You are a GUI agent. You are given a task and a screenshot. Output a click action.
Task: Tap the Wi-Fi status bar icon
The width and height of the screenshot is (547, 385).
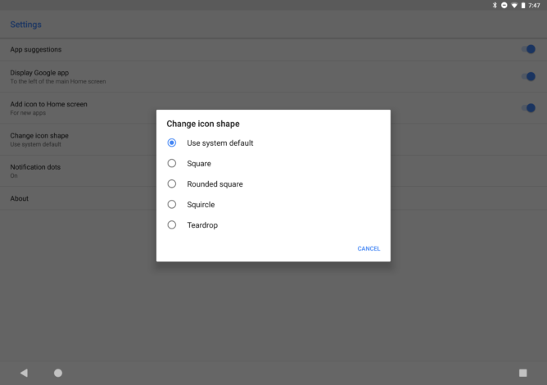click(x=514, y=5)
